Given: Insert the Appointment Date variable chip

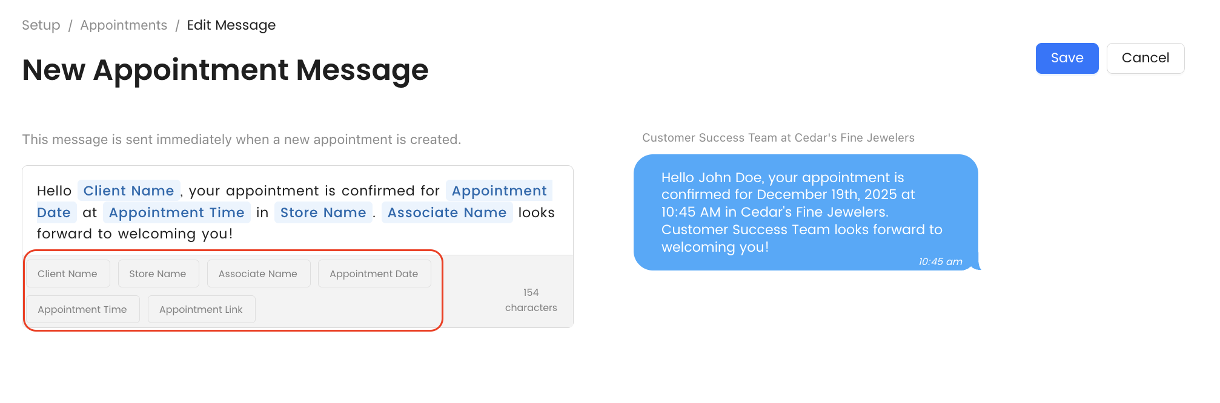Looking at the screenshot, I should coord(374,274).
